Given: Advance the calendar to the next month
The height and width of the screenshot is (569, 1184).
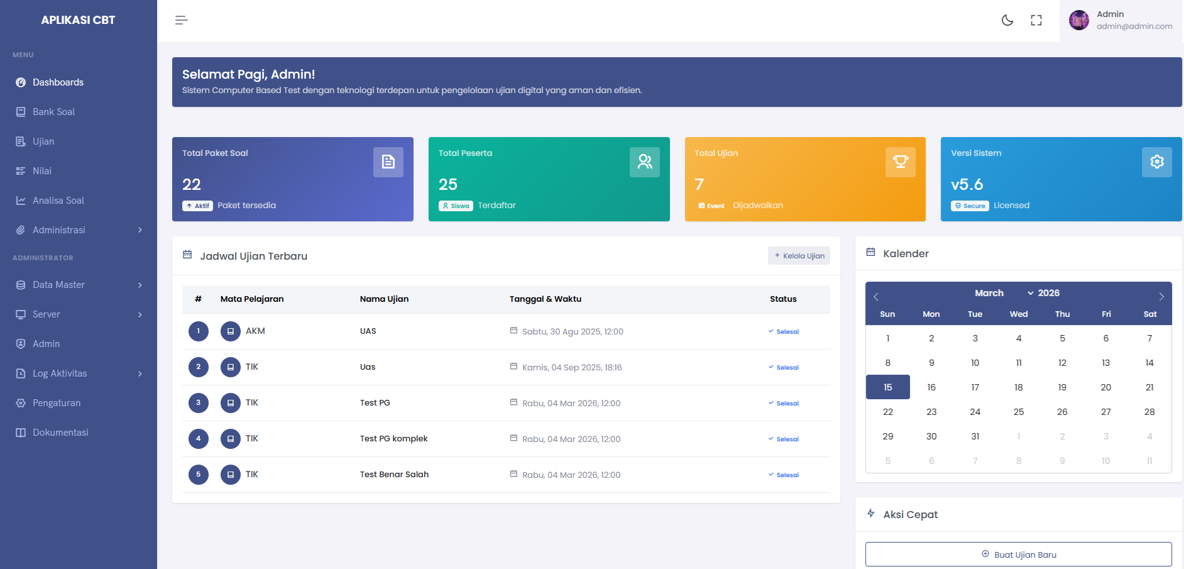Looking at the screenshot, I should coord(1161,296).
